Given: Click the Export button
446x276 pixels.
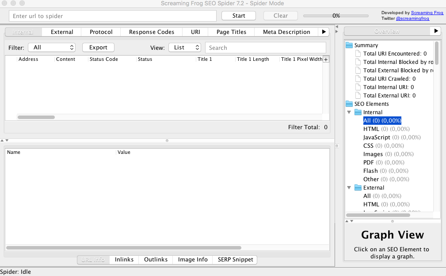Looking at the screenshot, I should (98, 47).
